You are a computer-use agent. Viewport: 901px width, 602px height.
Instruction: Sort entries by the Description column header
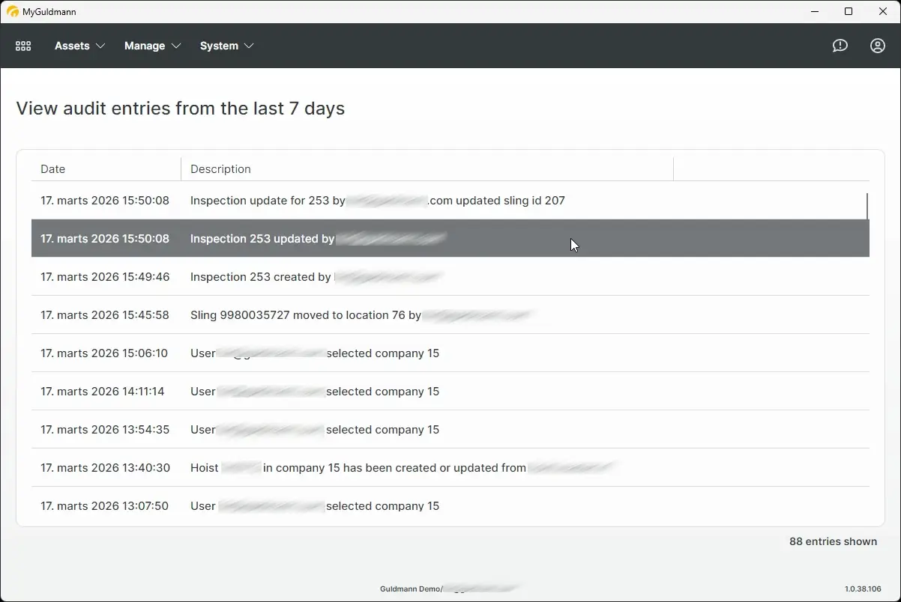pos(220,169)
